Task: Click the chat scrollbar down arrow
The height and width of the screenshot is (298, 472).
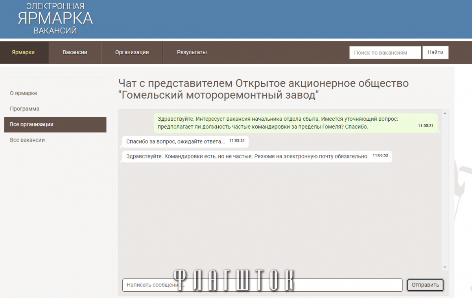Action: [x=445, y=267]
